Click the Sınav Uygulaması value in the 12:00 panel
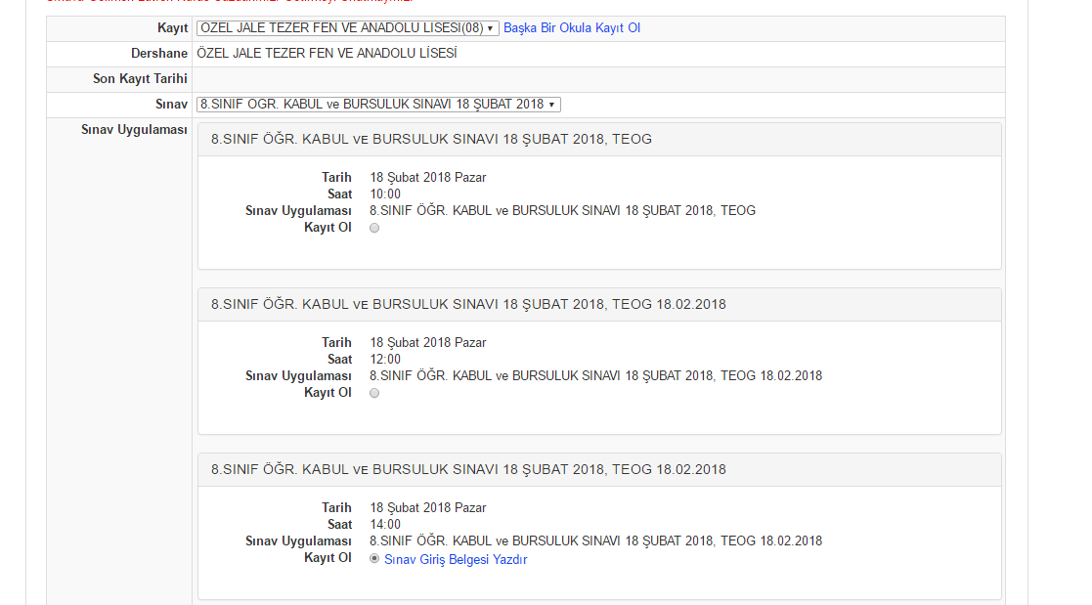This screenshot has height=605, width=1092. tap(596, 376)
